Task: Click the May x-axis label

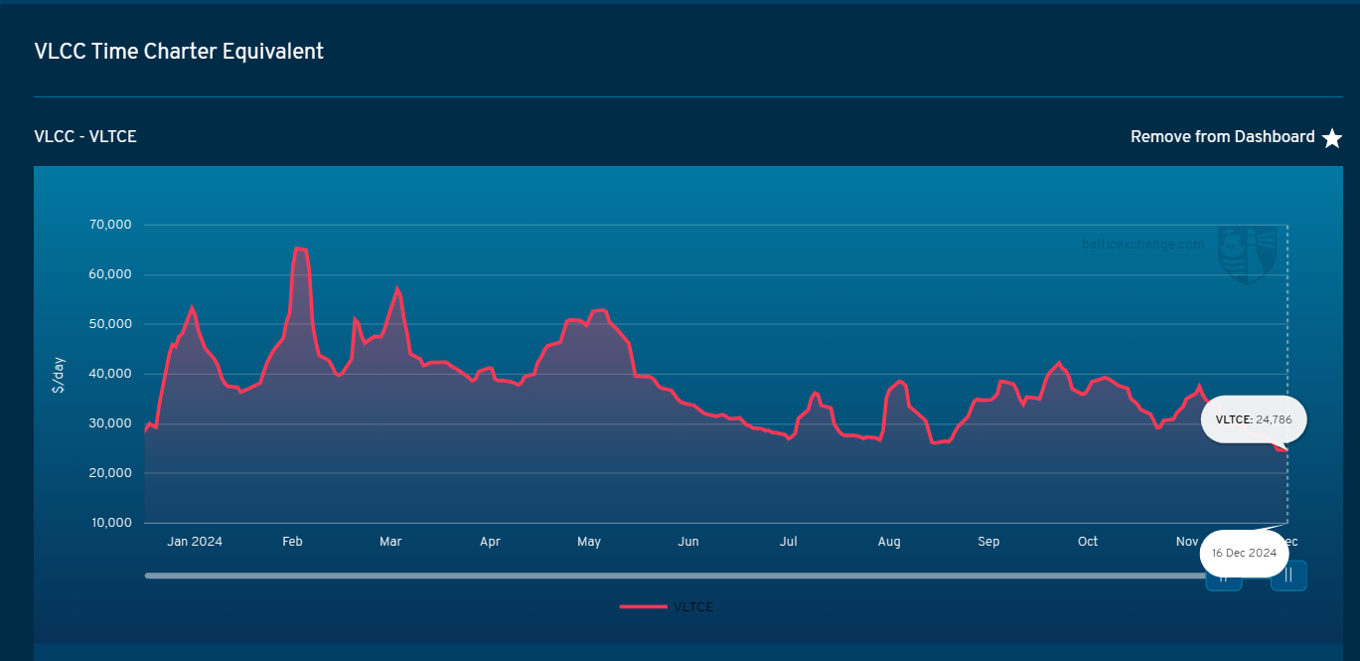Action: pyautogui.click(x=589, y=542)
